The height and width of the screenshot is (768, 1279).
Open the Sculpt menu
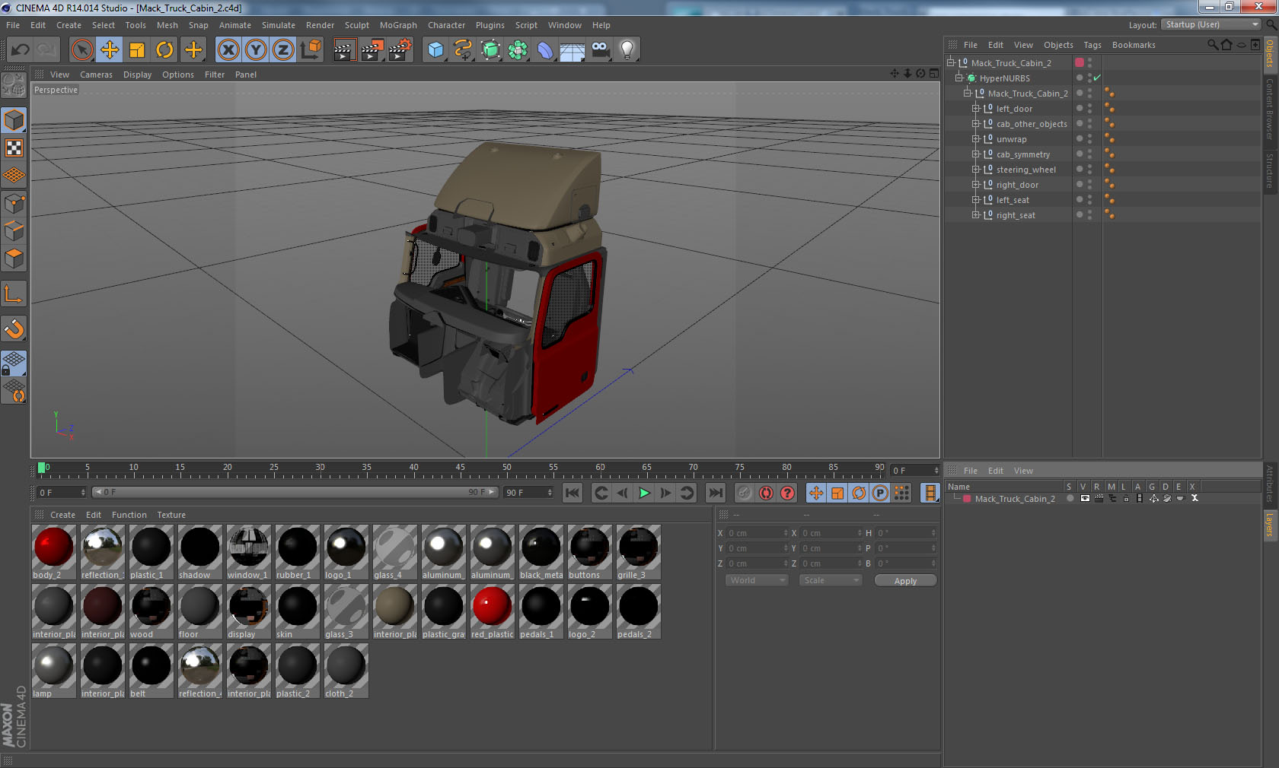[x=356, y=25]
